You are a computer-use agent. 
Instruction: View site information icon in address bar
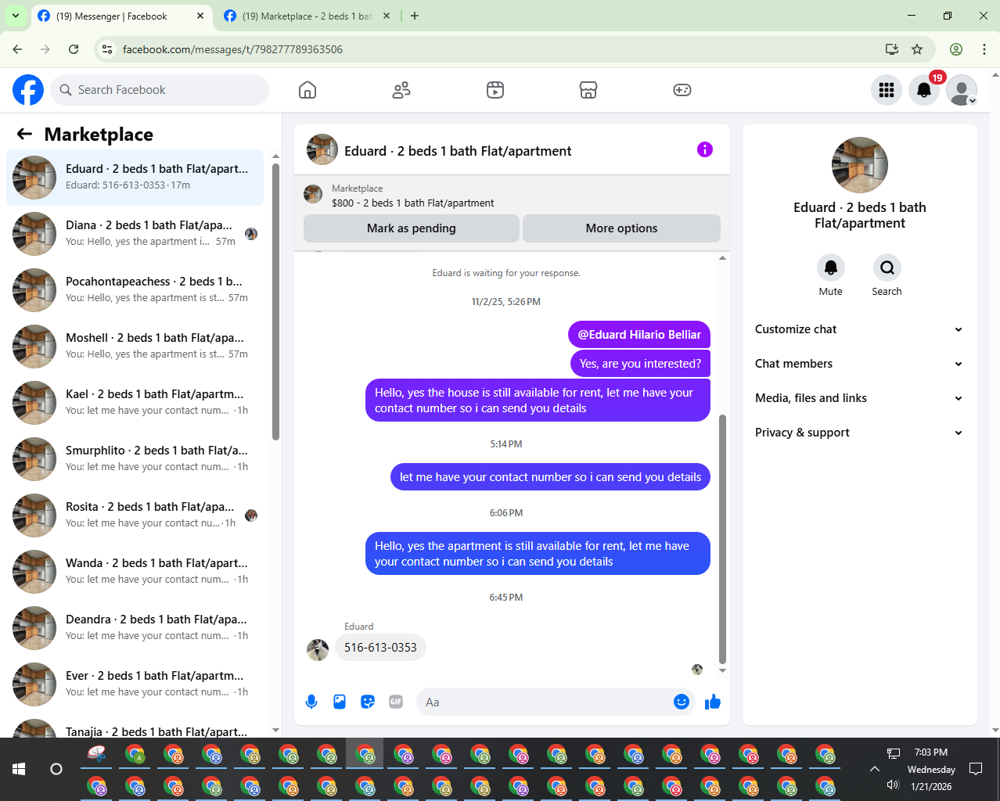(x=108, y=49)
